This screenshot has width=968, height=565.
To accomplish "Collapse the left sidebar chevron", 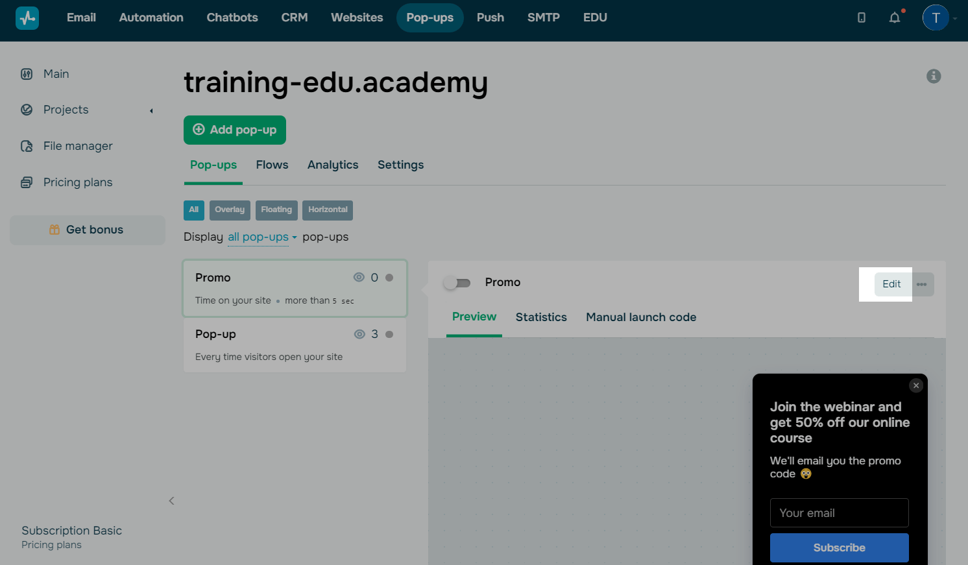I will pyautogui.click(x=171, y=501).
